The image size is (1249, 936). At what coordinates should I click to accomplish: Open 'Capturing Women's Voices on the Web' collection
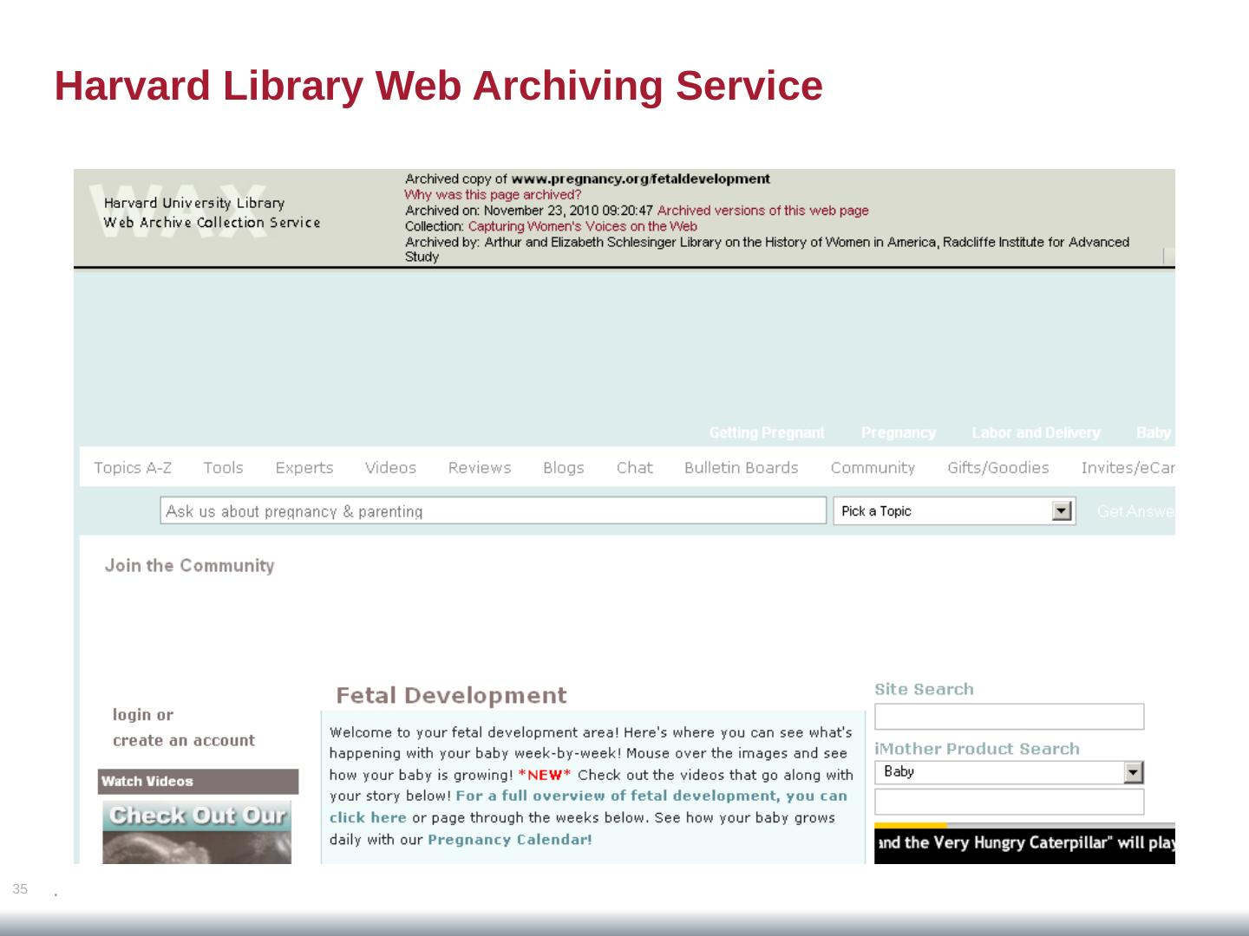point(582,226)
